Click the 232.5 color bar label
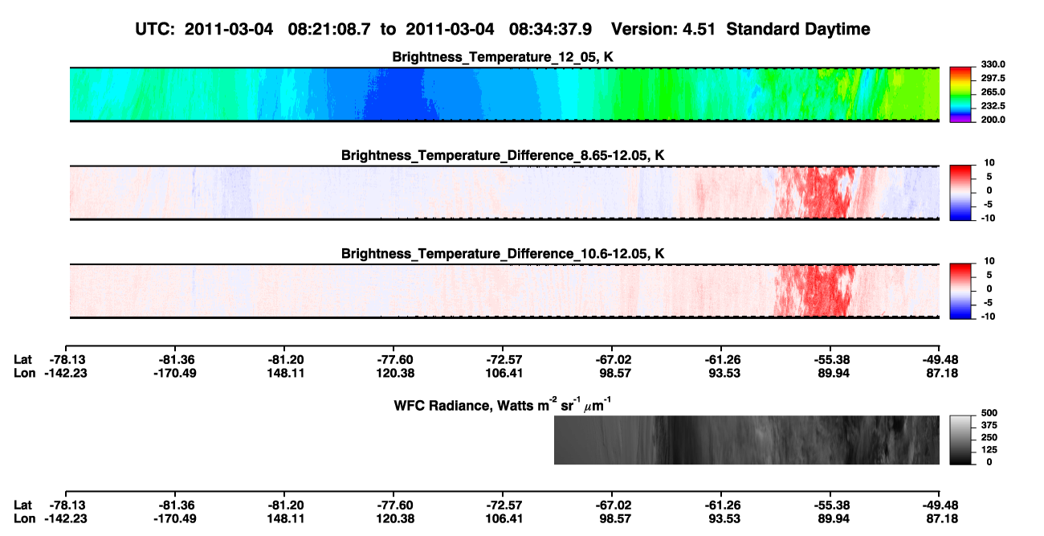Viewport: 1044px width, 536px height. (993, 105)
